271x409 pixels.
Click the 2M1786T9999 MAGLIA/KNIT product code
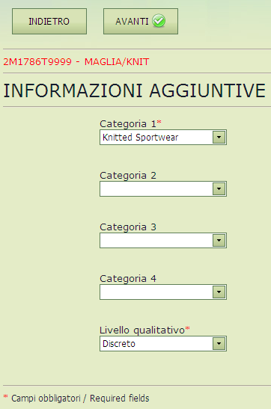coord(76,62)
